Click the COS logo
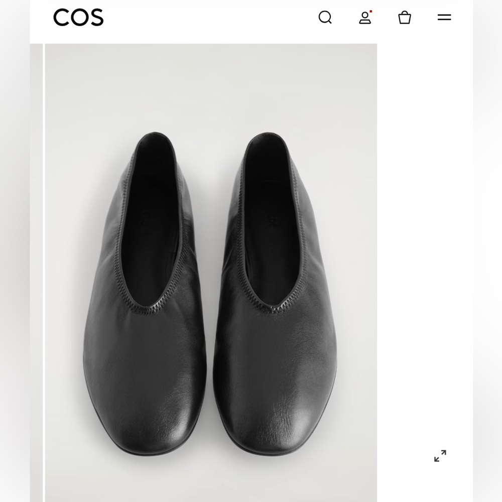 [x=78, y=17]
